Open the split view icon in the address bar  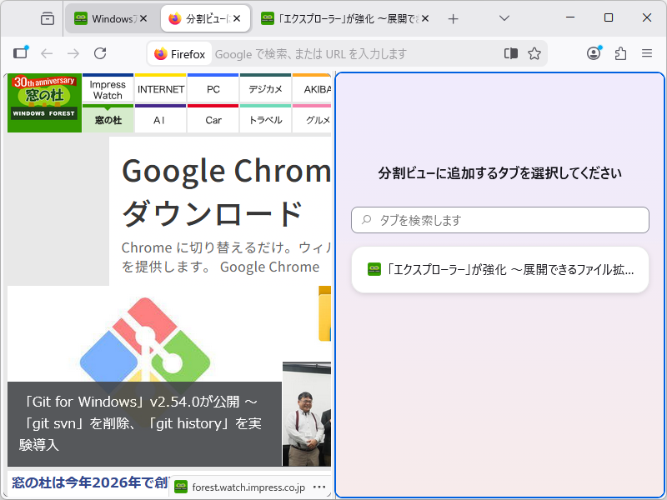(x=510, y=52)
